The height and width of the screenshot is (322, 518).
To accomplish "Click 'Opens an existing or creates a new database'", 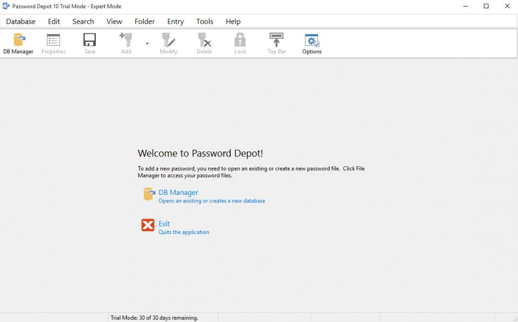I will (212, 201).
